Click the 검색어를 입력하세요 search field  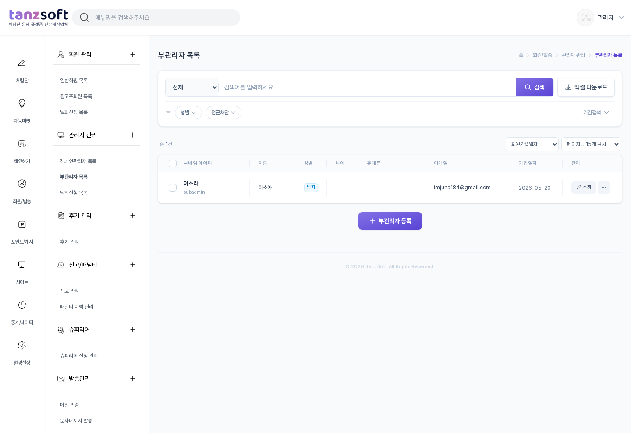(x=367, y=87)
